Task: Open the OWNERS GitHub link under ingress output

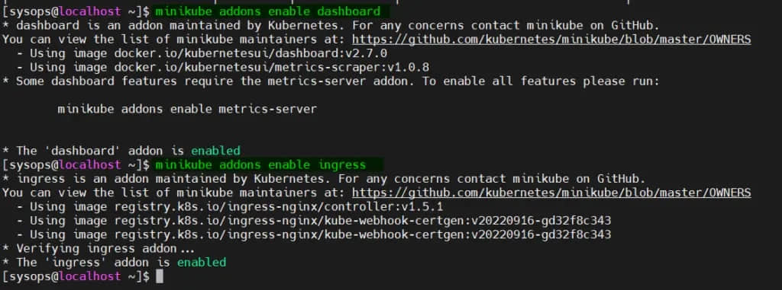Action: (x=551, y=193)
